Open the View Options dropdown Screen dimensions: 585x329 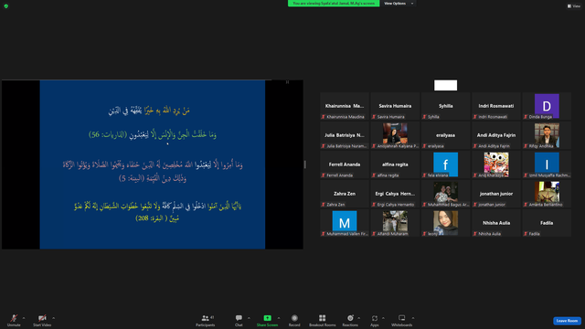click(x=399, y=4)
